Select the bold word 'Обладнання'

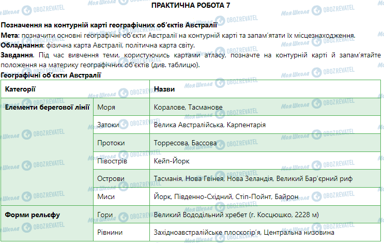21,45
